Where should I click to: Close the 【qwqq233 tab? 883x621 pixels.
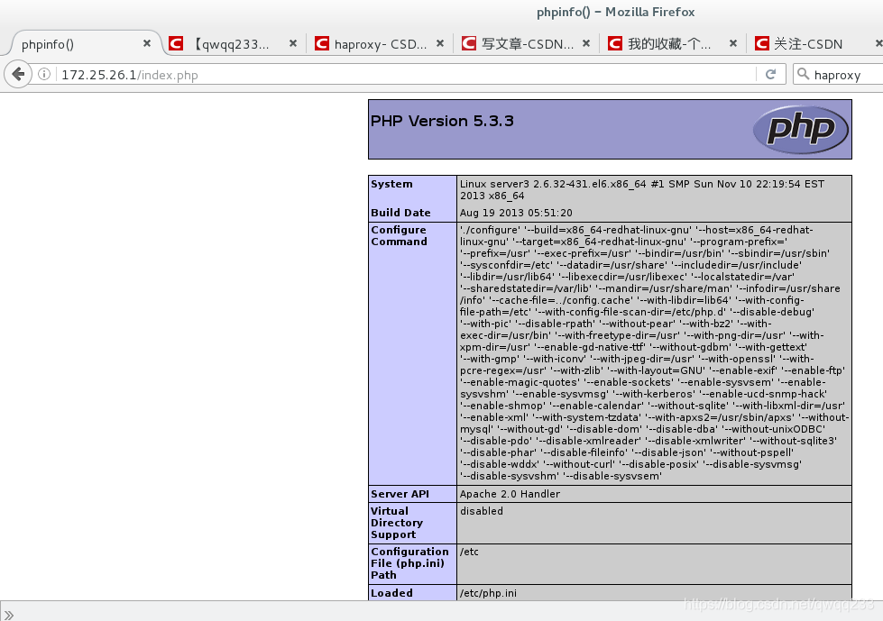pyautogui.click(x=293, y=43)
